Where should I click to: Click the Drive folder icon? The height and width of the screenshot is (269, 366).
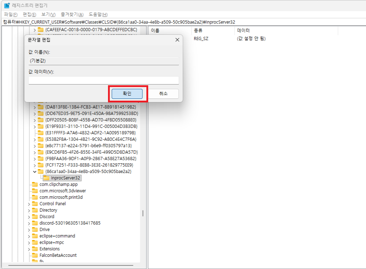[x=35, y=230]
